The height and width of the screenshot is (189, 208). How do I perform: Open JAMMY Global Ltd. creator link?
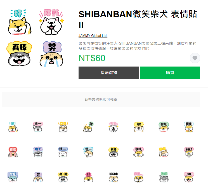tap(93, 36)
